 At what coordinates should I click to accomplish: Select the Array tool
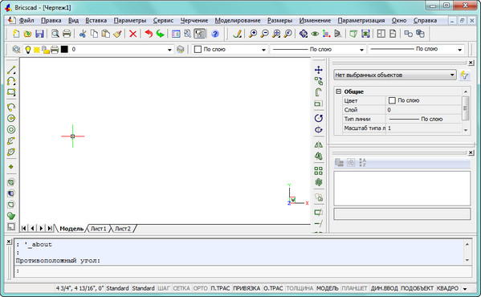coord(319,171)
